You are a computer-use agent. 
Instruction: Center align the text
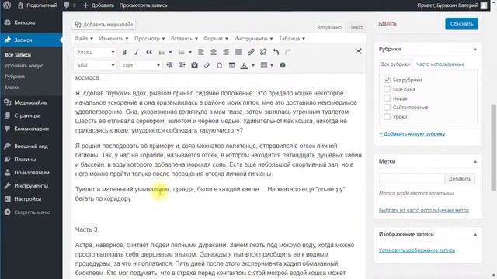(x=214, y=52)
